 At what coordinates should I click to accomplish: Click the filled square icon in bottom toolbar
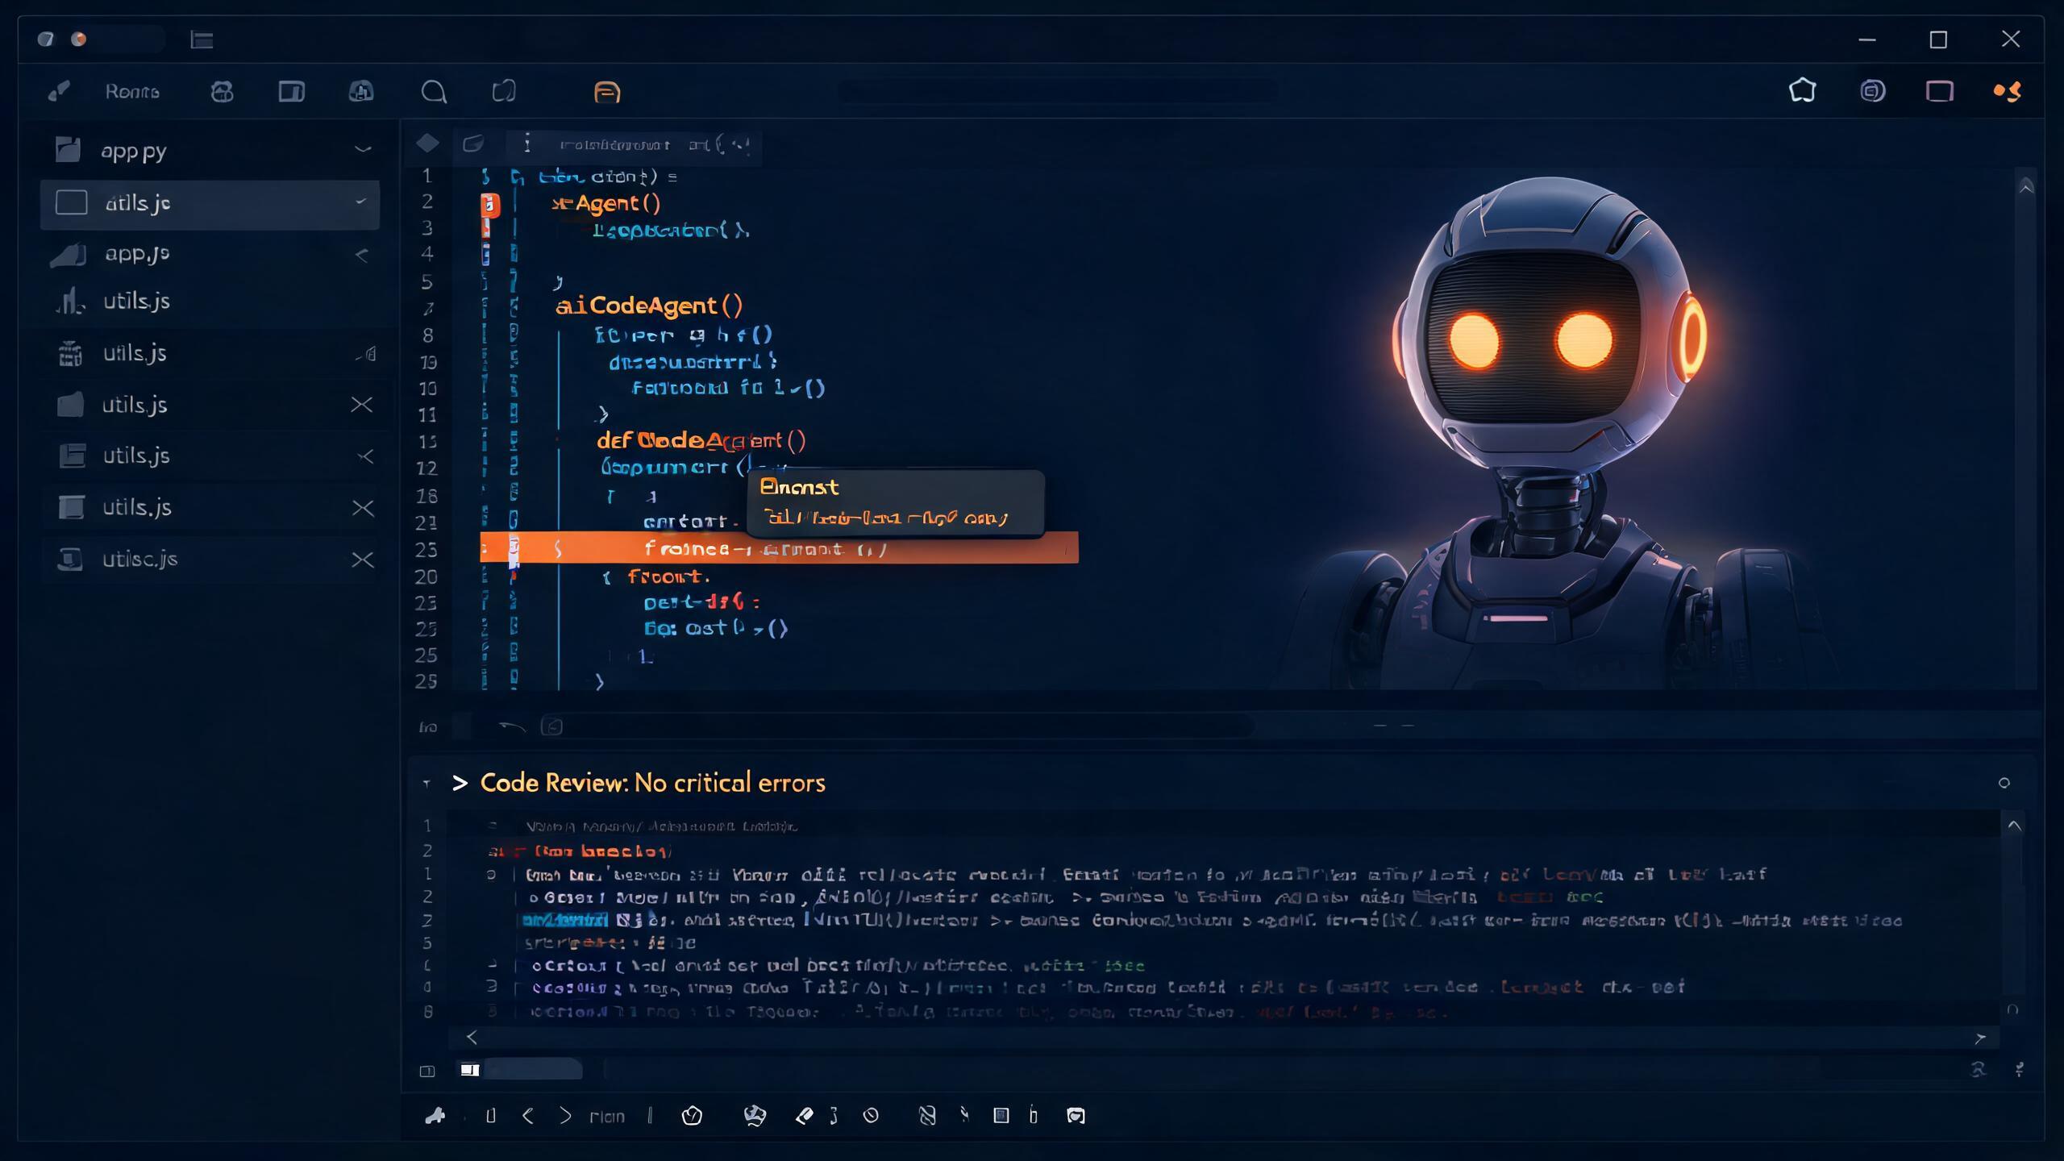click(1001, 1116)
